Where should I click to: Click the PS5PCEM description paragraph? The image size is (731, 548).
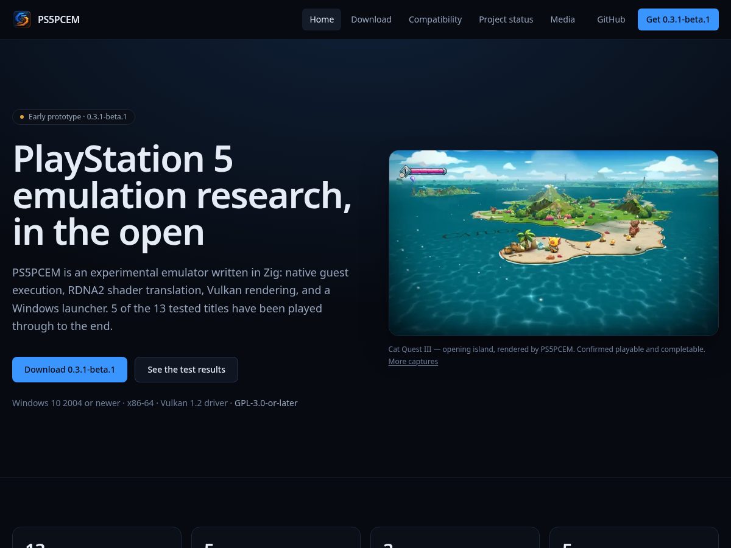[181, 299]
